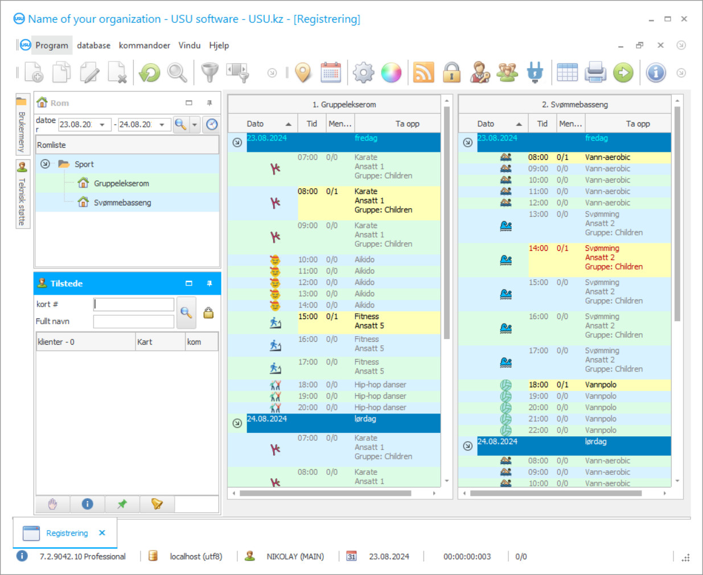
Task: Collapse 23.08.2024 group in Svømmebasseng
Action: (467, 142)
